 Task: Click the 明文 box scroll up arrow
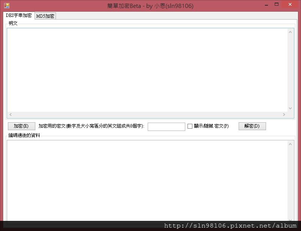tap(290, 32)
